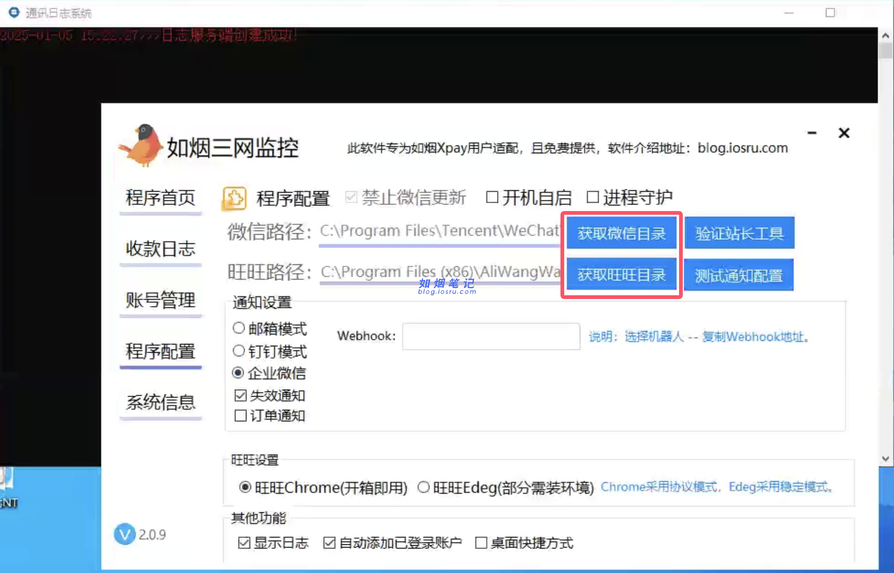The height and width of the screenshot is (573, 894).
Task: Minimize the 如烟三网监控 window
Action: click(x=812, y=133)
